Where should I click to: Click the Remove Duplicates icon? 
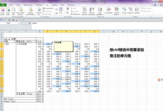point(92,10)
